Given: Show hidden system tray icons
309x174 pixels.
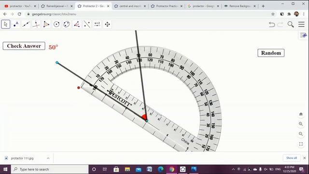Looking at the screenshot, I should (x=233, y=169).
